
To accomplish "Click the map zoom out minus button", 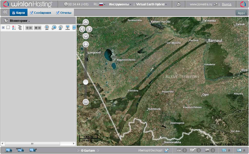I will click(x=86, y=102).
